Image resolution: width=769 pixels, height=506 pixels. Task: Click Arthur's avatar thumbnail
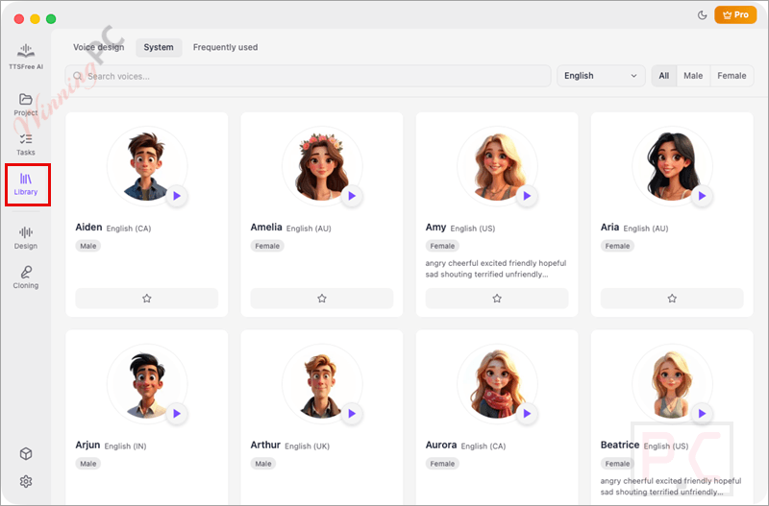point(322,384)
